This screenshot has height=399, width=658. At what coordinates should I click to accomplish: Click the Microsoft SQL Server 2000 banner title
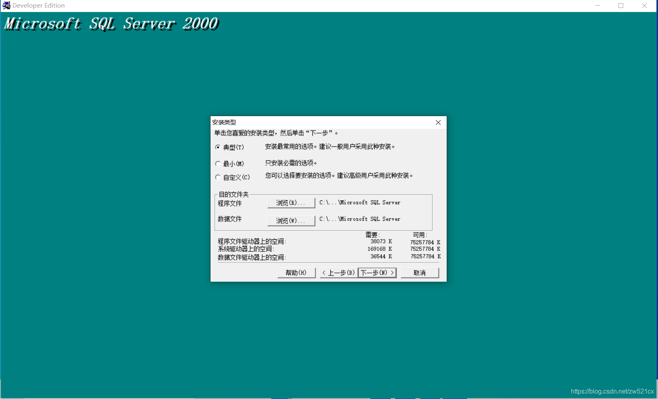111,24
